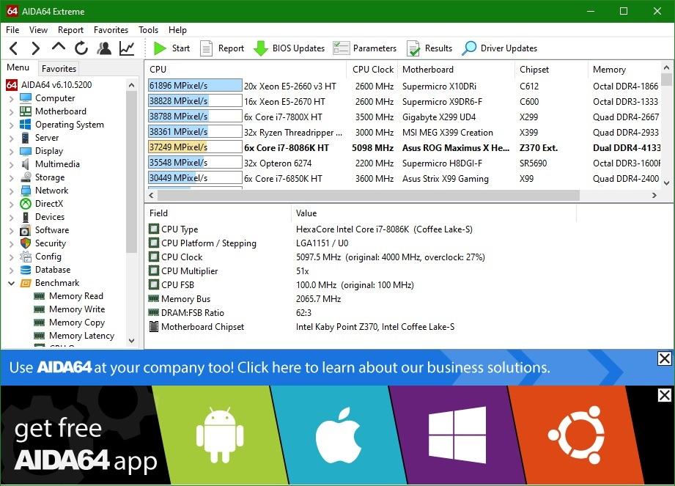Click the Operating System Windows icon
This screenshot has height=486, width=675.
coord(26,125)
